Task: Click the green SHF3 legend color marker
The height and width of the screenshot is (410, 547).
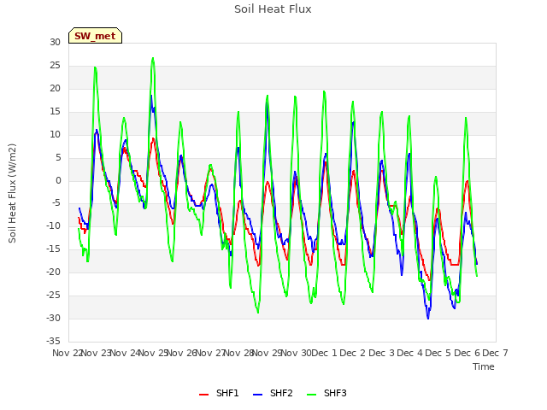Action: pos(311,395)
